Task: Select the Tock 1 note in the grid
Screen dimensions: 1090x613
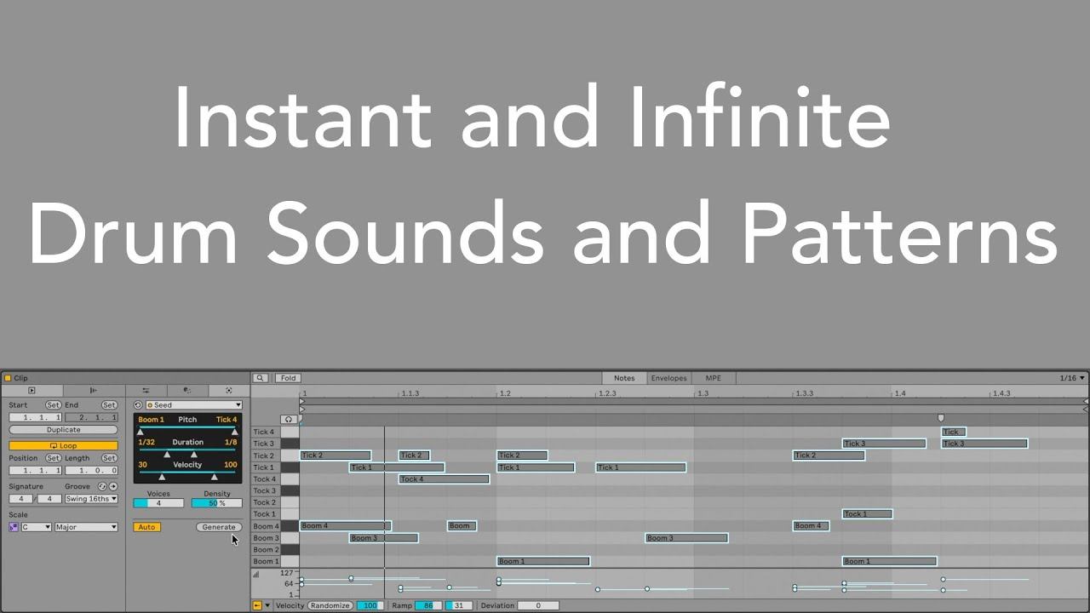Action: pyautogui.click(x=867, y=514)
